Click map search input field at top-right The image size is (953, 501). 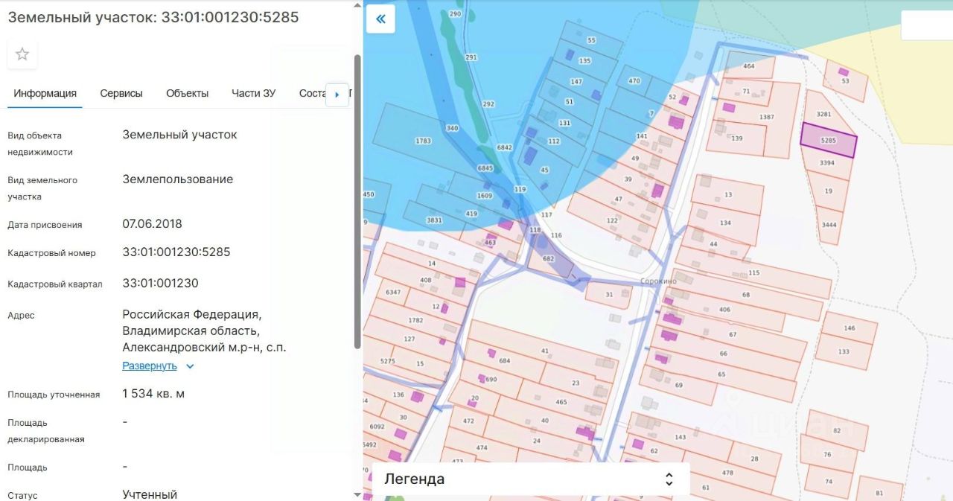point(927,25)
